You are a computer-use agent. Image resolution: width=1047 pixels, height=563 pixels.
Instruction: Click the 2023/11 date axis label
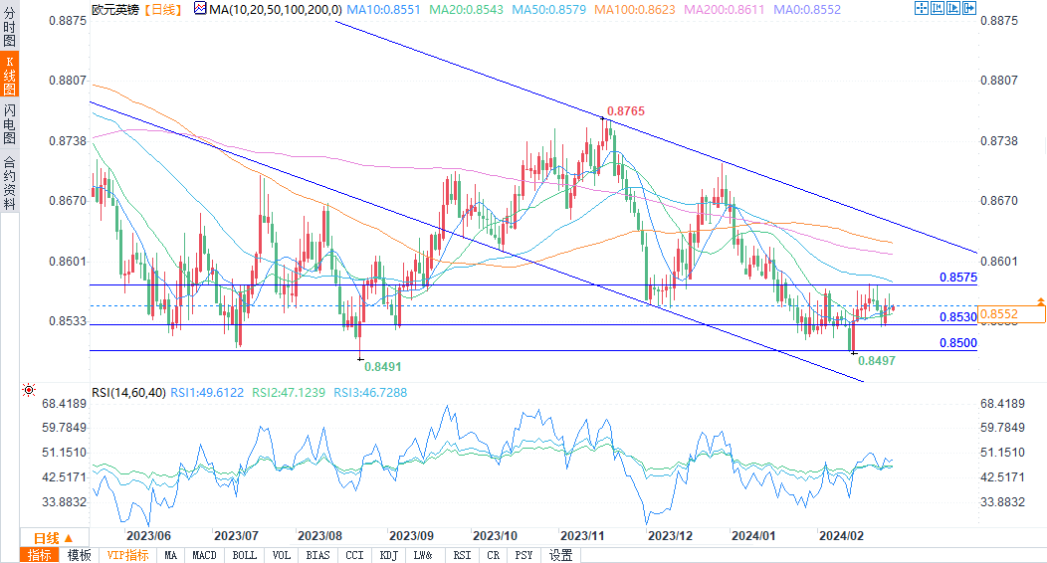(x=582, y=536)
